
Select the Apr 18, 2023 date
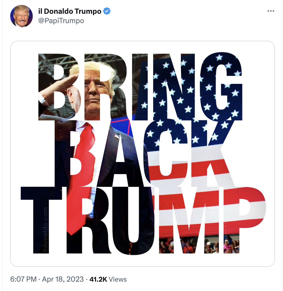coord(63,279)
